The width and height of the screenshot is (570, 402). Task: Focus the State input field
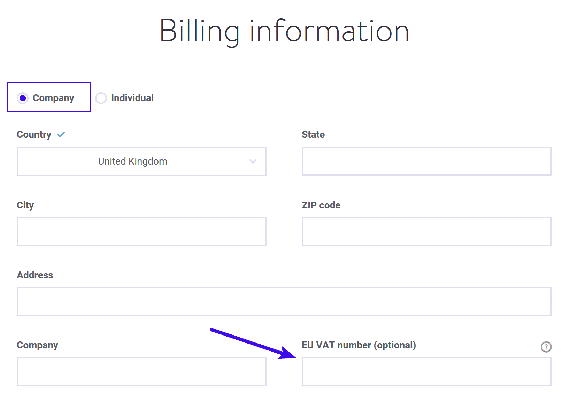pyautogui.click(x=427, y=161)
